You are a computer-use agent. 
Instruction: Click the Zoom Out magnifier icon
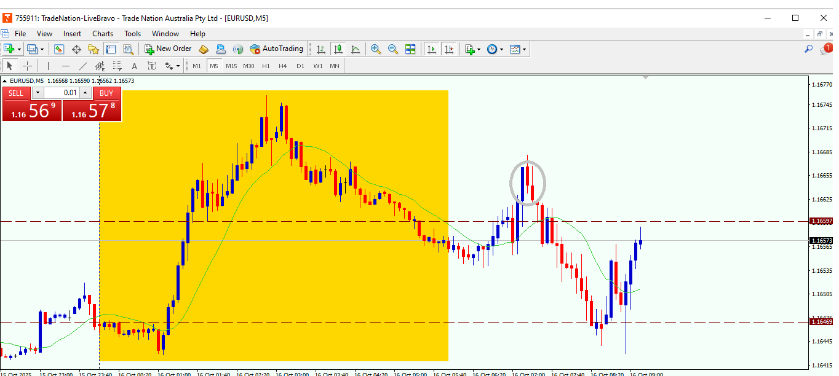click(392, 49)
